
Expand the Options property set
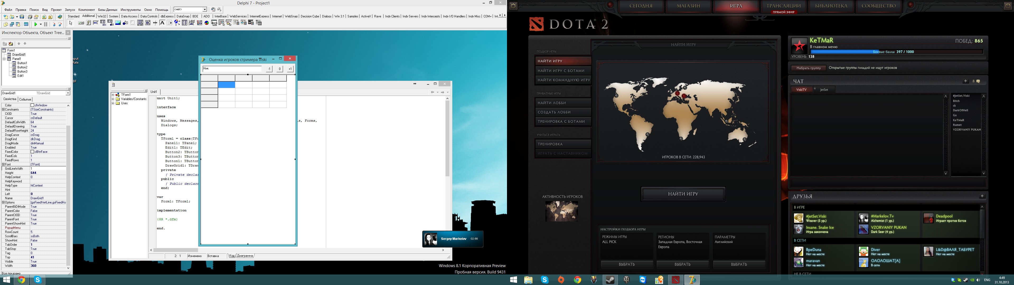[3, 202]
